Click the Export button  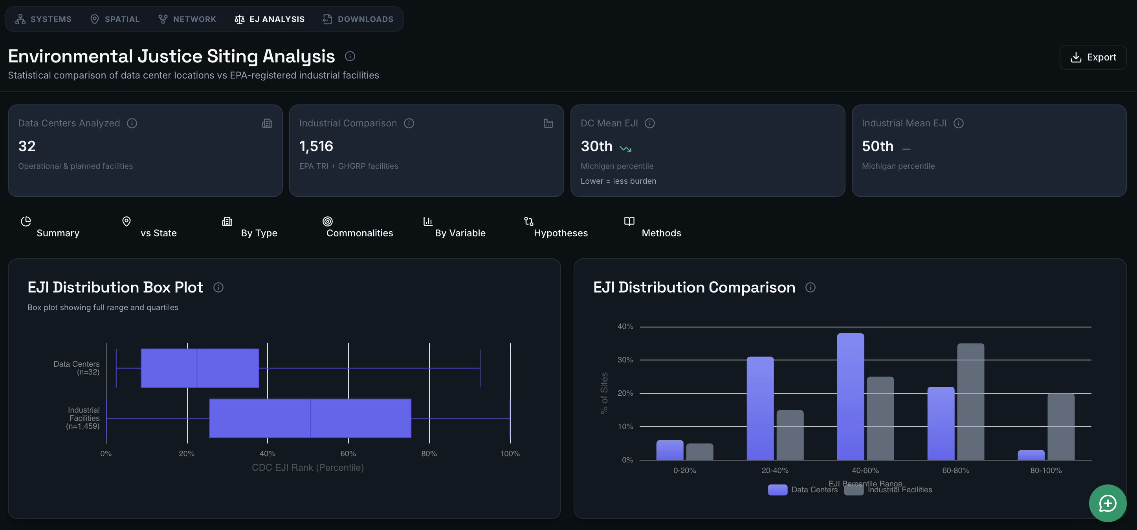pyautogui.click(x=1093, y=57)
